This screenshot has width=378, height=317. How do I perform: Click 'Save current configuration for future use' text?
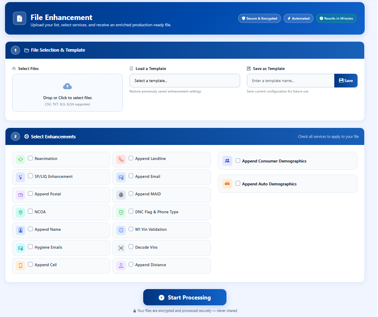tap(278, 91)
